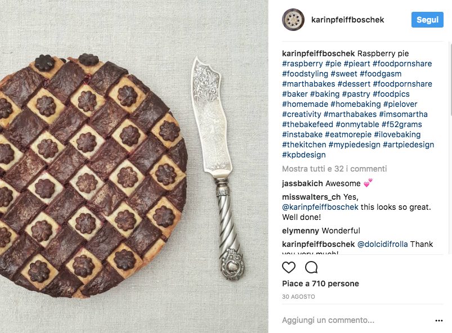Open the #kpbdesign hashtag
452x333 pixels.
304,155
